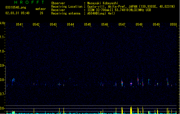Click the ICOM IC-706mkII receiver text

click(x=119, y=10)
